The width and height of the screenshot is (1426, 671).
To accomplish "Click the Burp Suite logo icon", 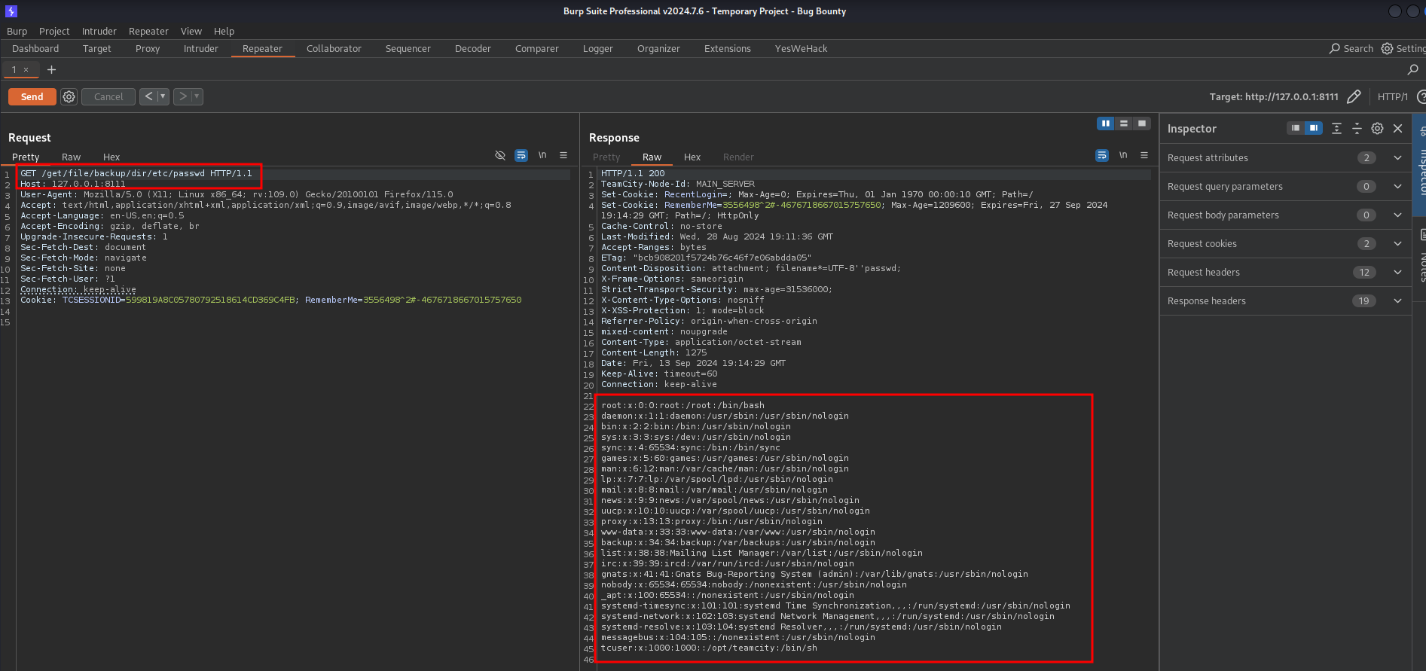I will pyautogui.click(x=11, y=11).
